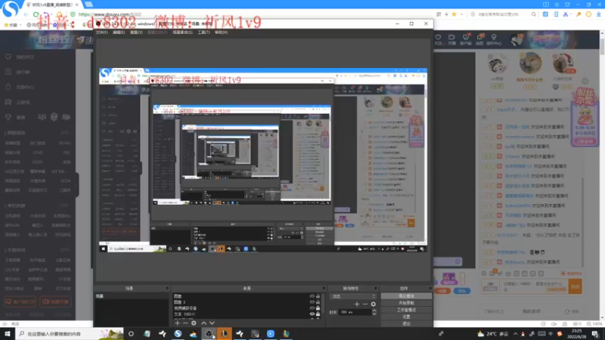Click the browser search magnifier icon
The width and height of the screenshot is (605, 340).
tap(534, 14)
